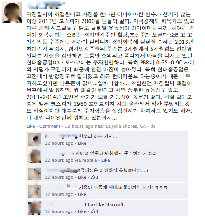Image resolution: width=205 pixels, height=217 pixels.
Task: Click the 'mobile' link in the second comment
Action: [89, 160]
